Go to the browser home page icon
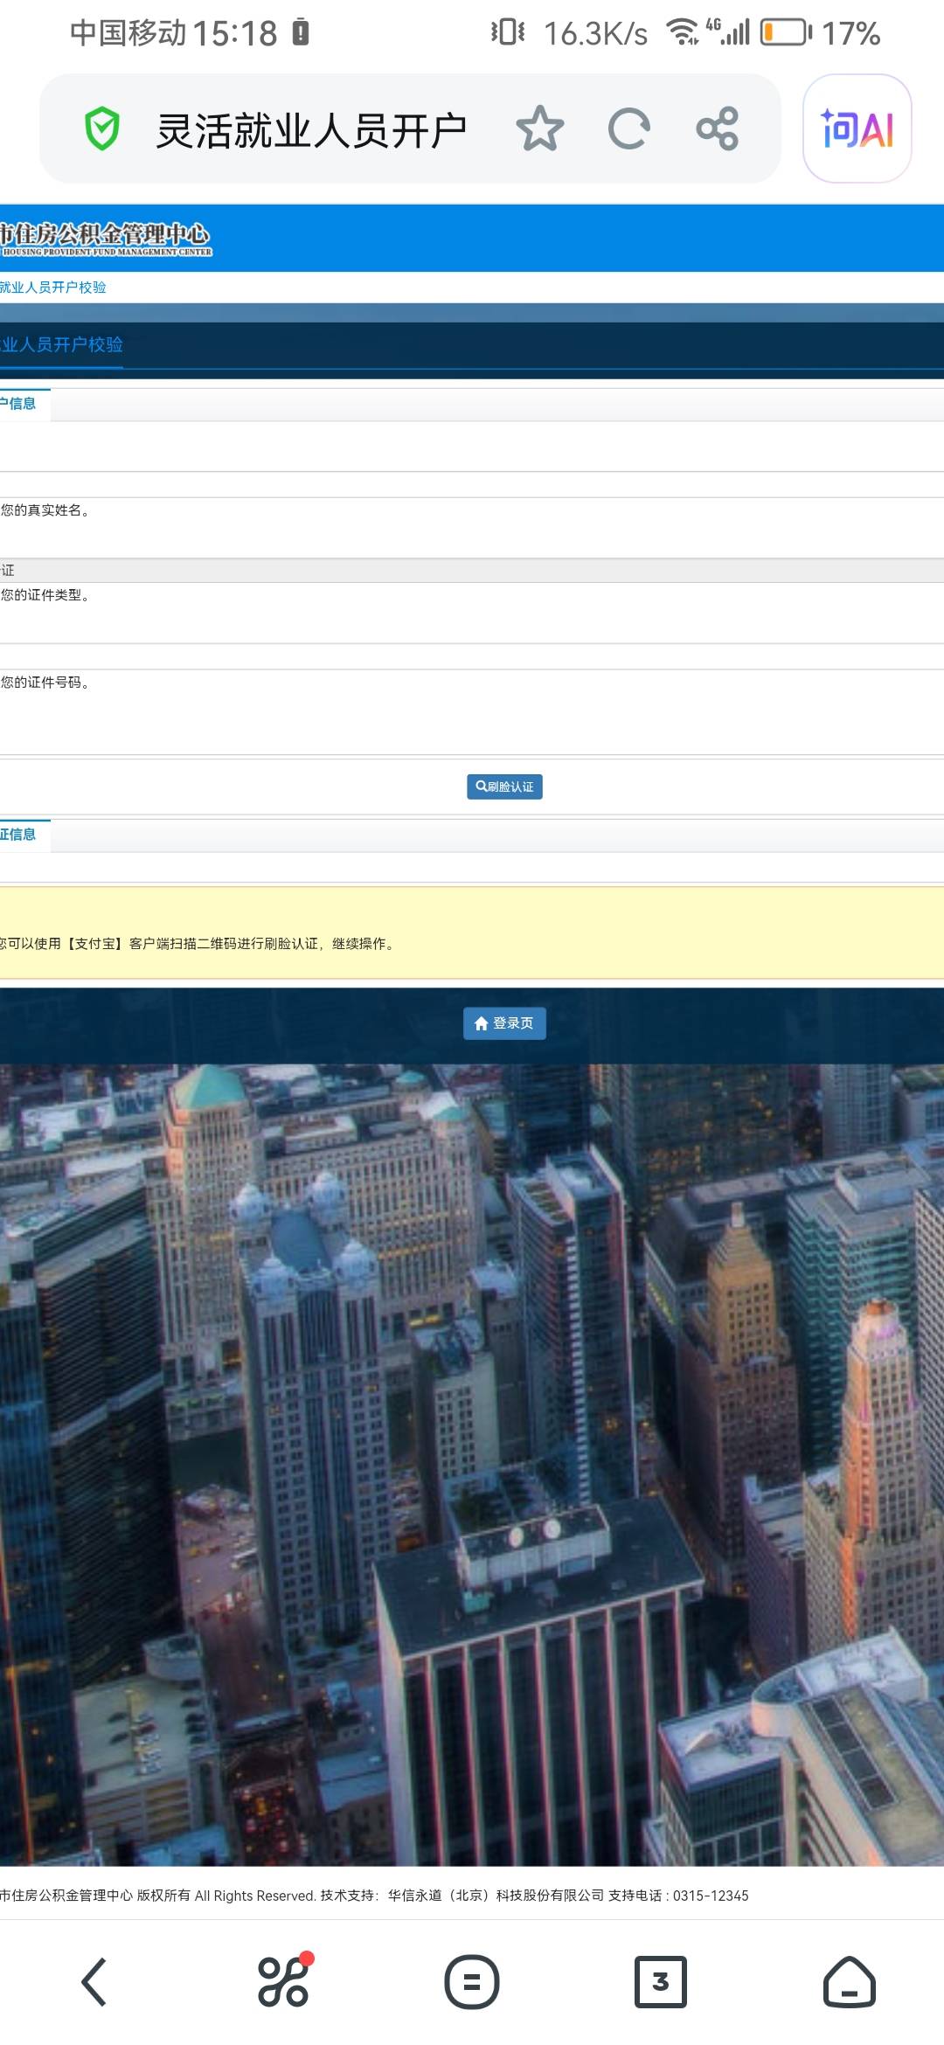Viewport: 944px width, 2045px height. pyautogui.click(x=850, y=1981)
